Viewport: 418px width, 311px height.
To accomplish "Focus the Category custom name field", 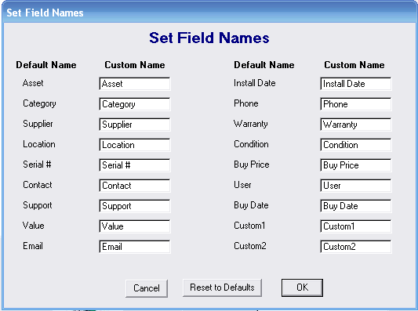I will [135, 104].
